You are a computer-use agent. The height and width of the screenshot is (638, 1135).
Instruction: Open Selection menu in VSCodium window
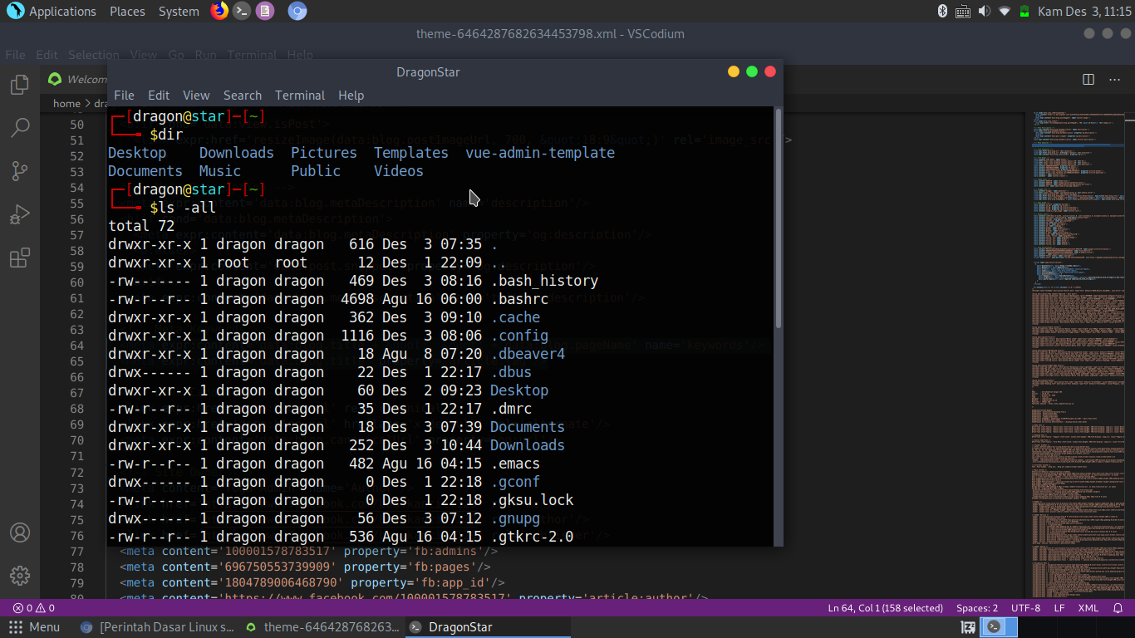point(94,55)
